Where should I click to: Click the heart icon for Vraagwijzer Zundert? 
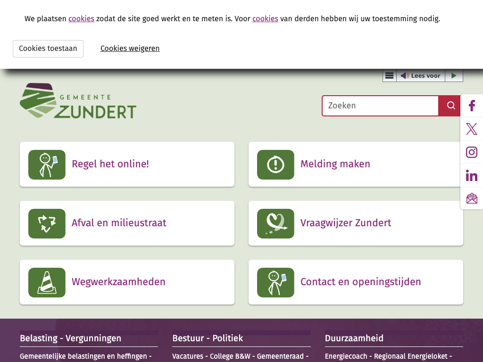click(275, 223)
